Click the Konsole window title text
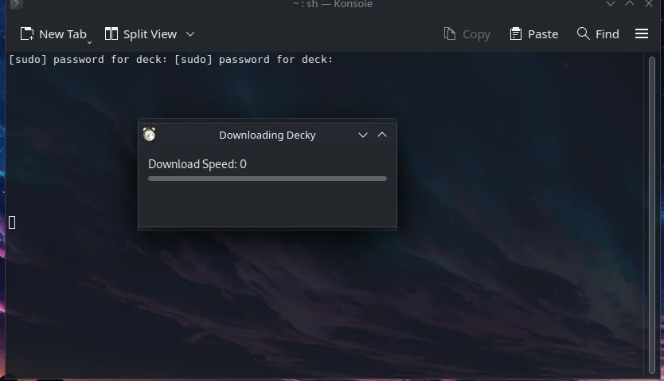Image resolution: width=664 pixels, height=381 pixels. tap(333, 4)
